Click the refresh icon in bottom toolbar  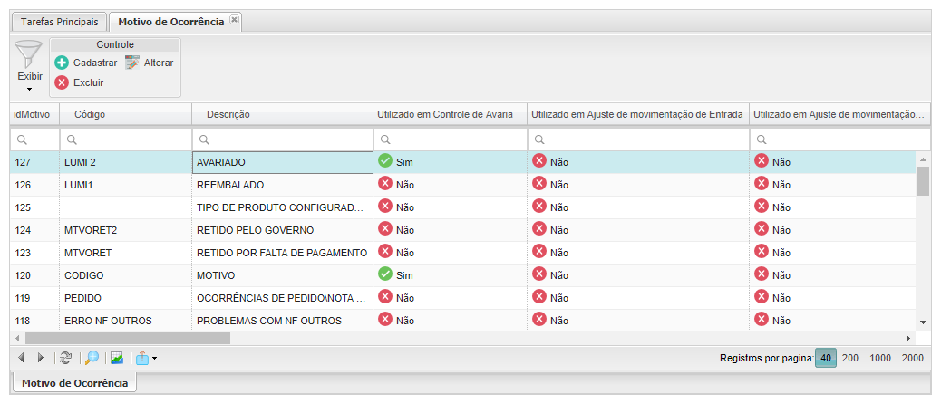coord(65,358)
